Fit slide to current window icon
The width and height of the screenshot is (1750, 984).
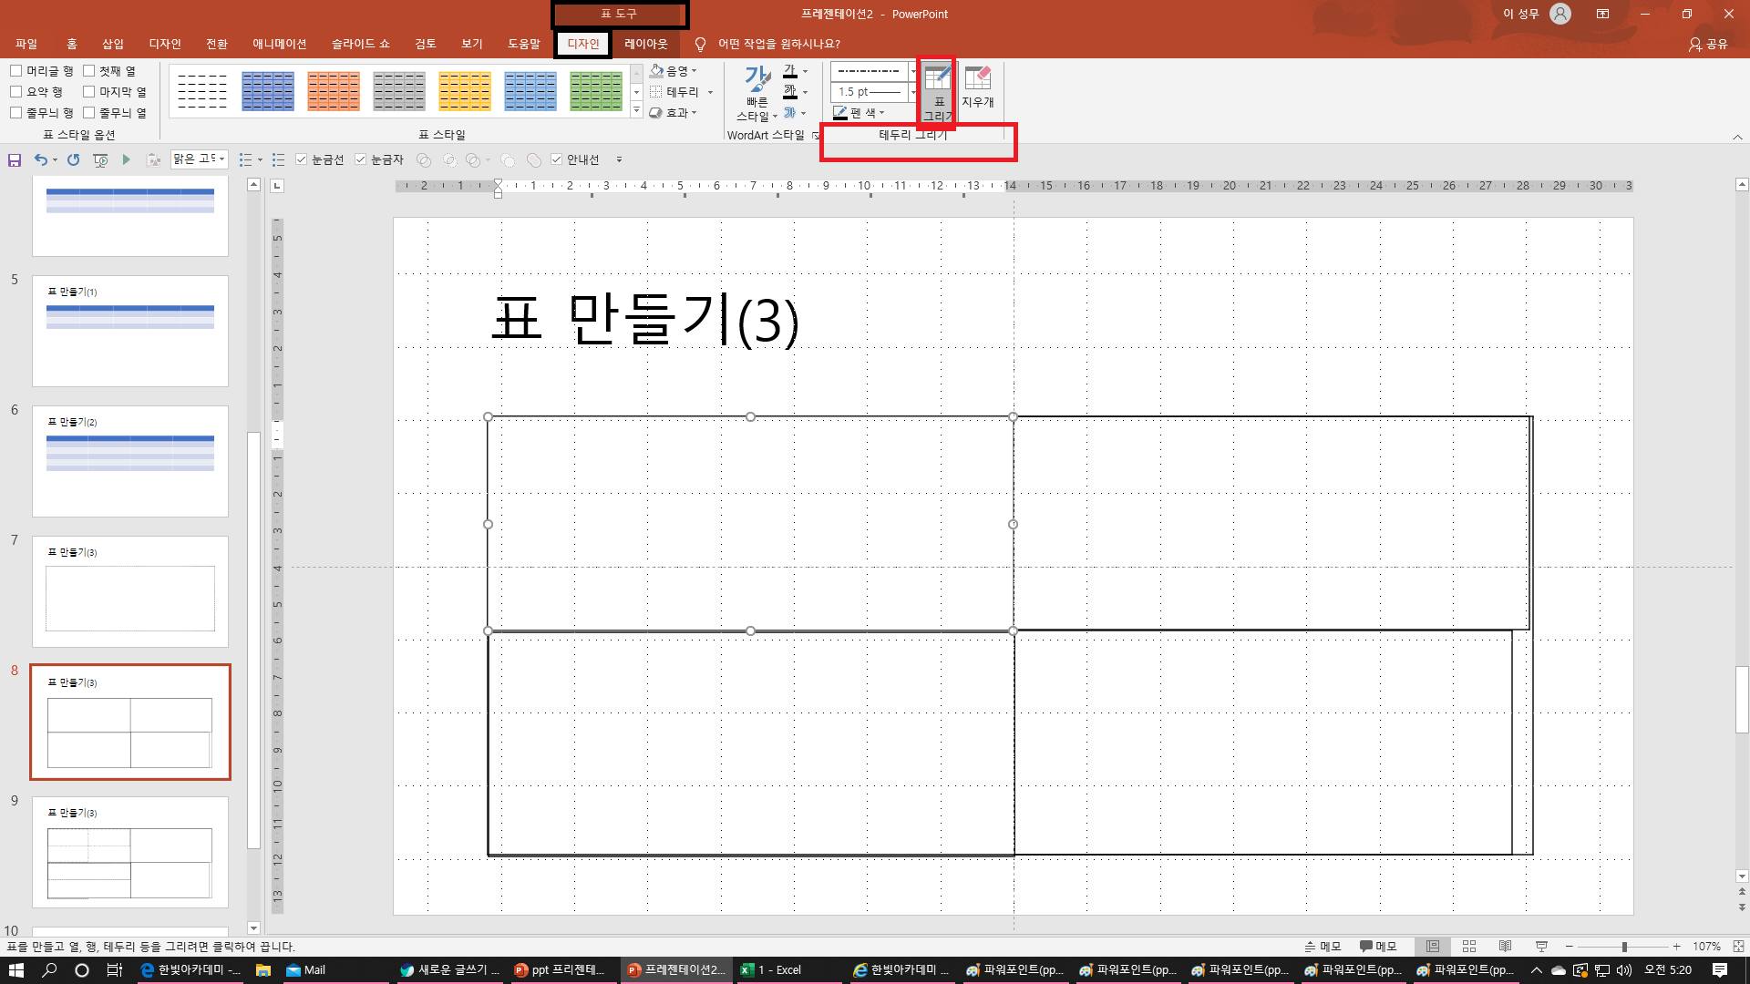(x=1739, y=947)
